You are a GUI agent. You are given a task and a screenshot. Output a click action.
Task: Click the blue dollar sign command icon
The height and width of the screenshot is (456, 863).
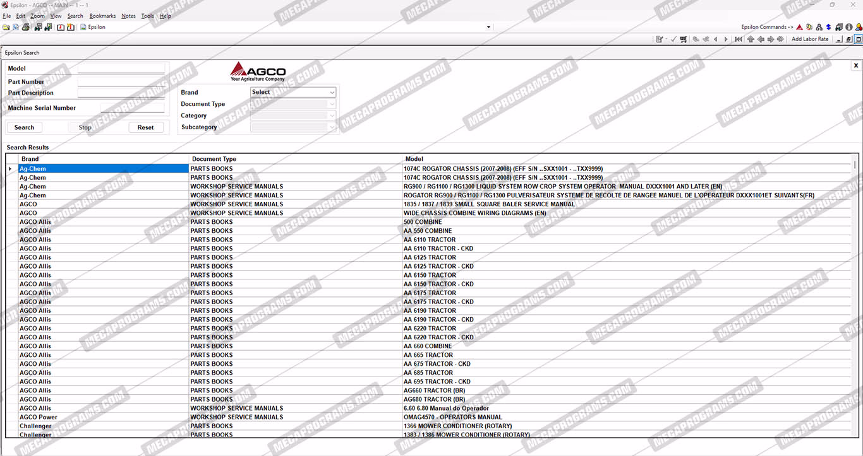pyautogui.click(x=828, y=27)
